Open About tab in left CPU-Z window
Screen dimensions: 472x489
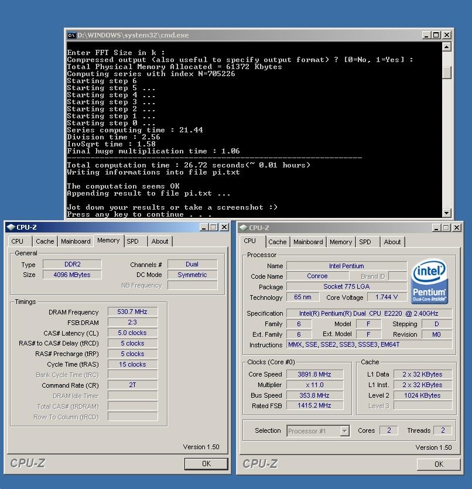[x=160, y=241]
